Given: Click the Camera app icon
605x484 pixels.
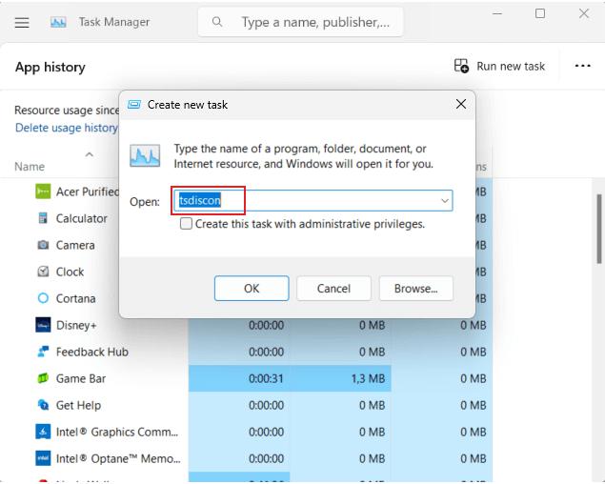Looking at the screenshot, I should tap(43, 245).
